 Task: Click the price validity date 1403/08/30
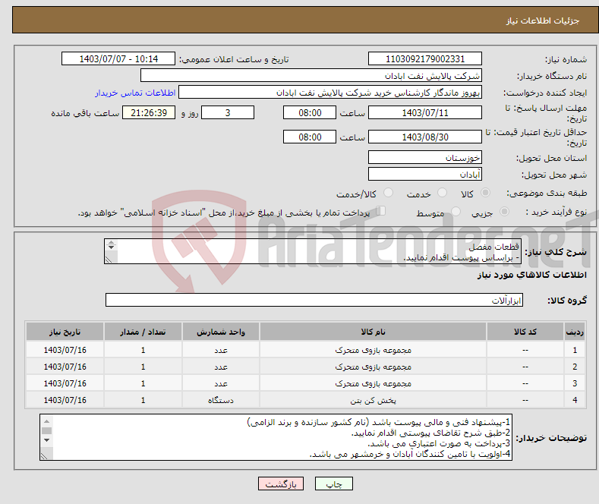coord(425,137)
